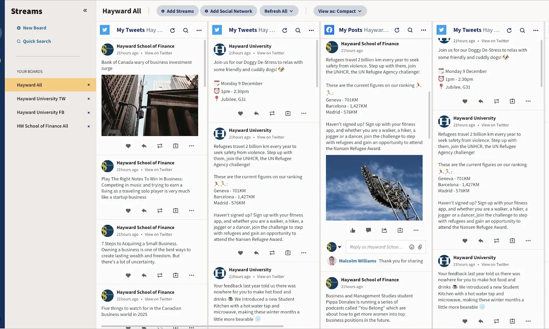The image size is (549, 329).
Task: Select the HW School of Finance All board
Action: (x=42, y=126)
